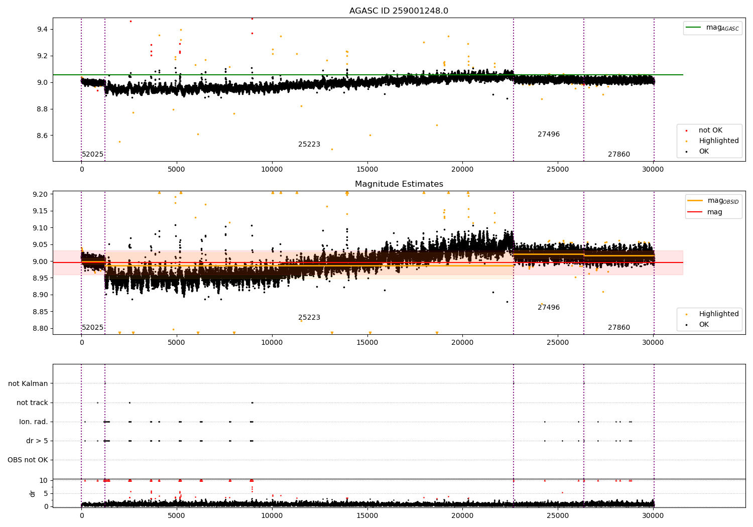Click the 10000 x-axis tick of middle plot
The image size is (753, 527).
272,343
